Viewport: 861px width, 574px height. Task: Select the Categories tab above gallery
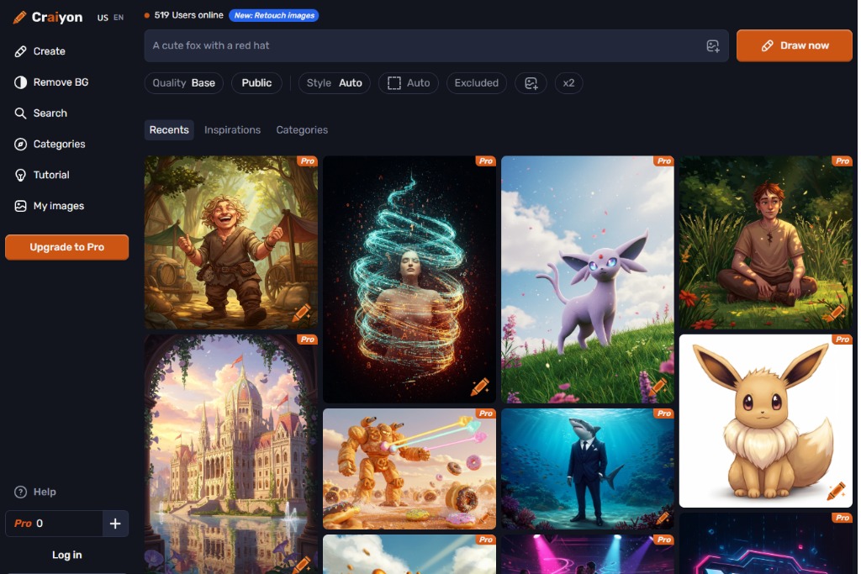pos(302,130)
